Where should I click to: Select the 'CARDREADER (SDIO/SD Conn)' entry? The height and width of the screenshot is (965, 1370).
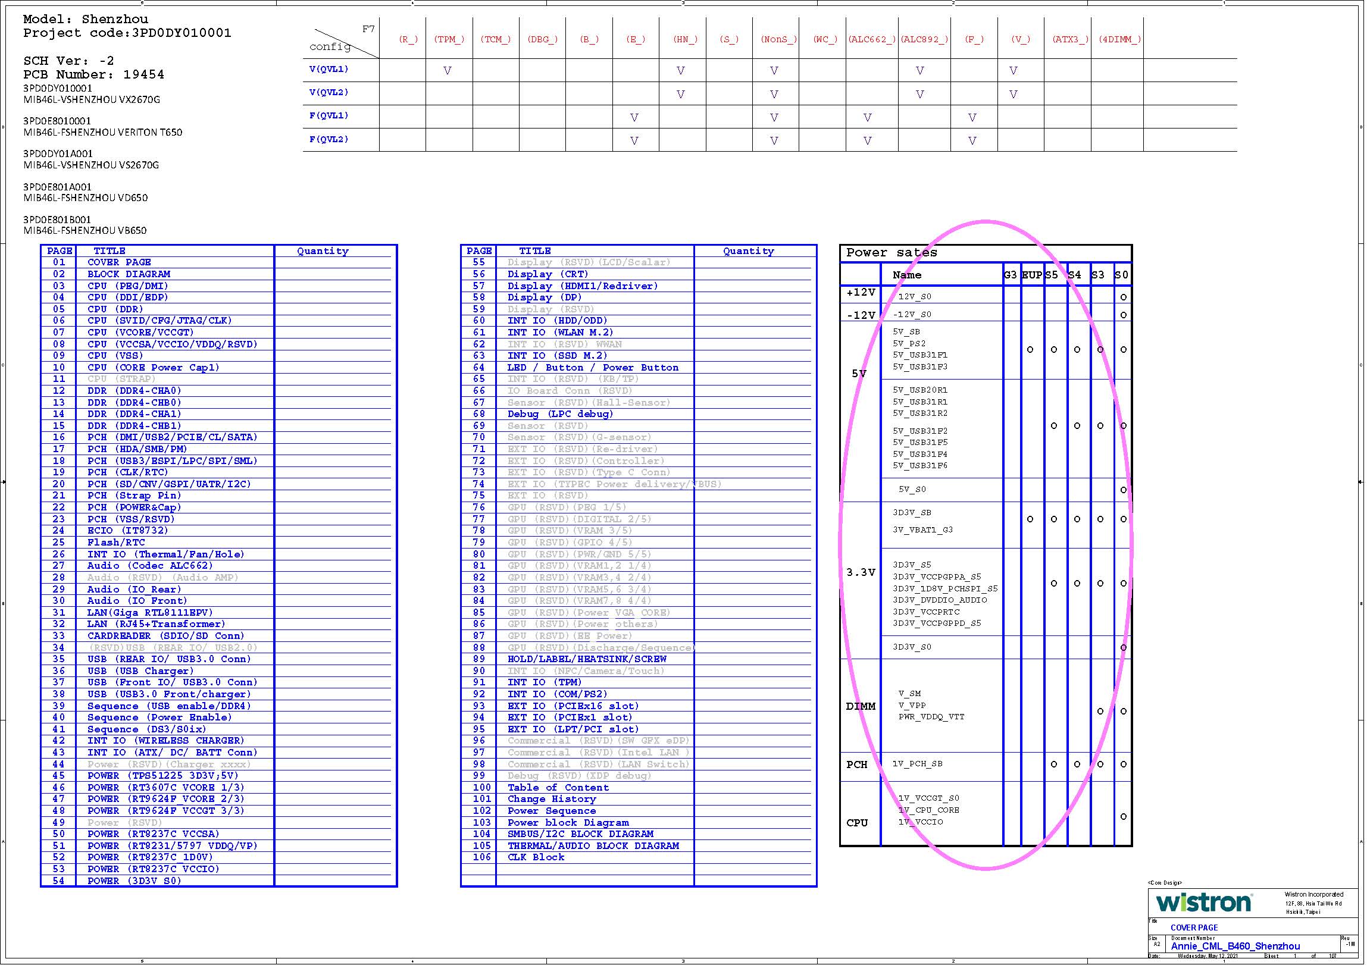(166, 638)
